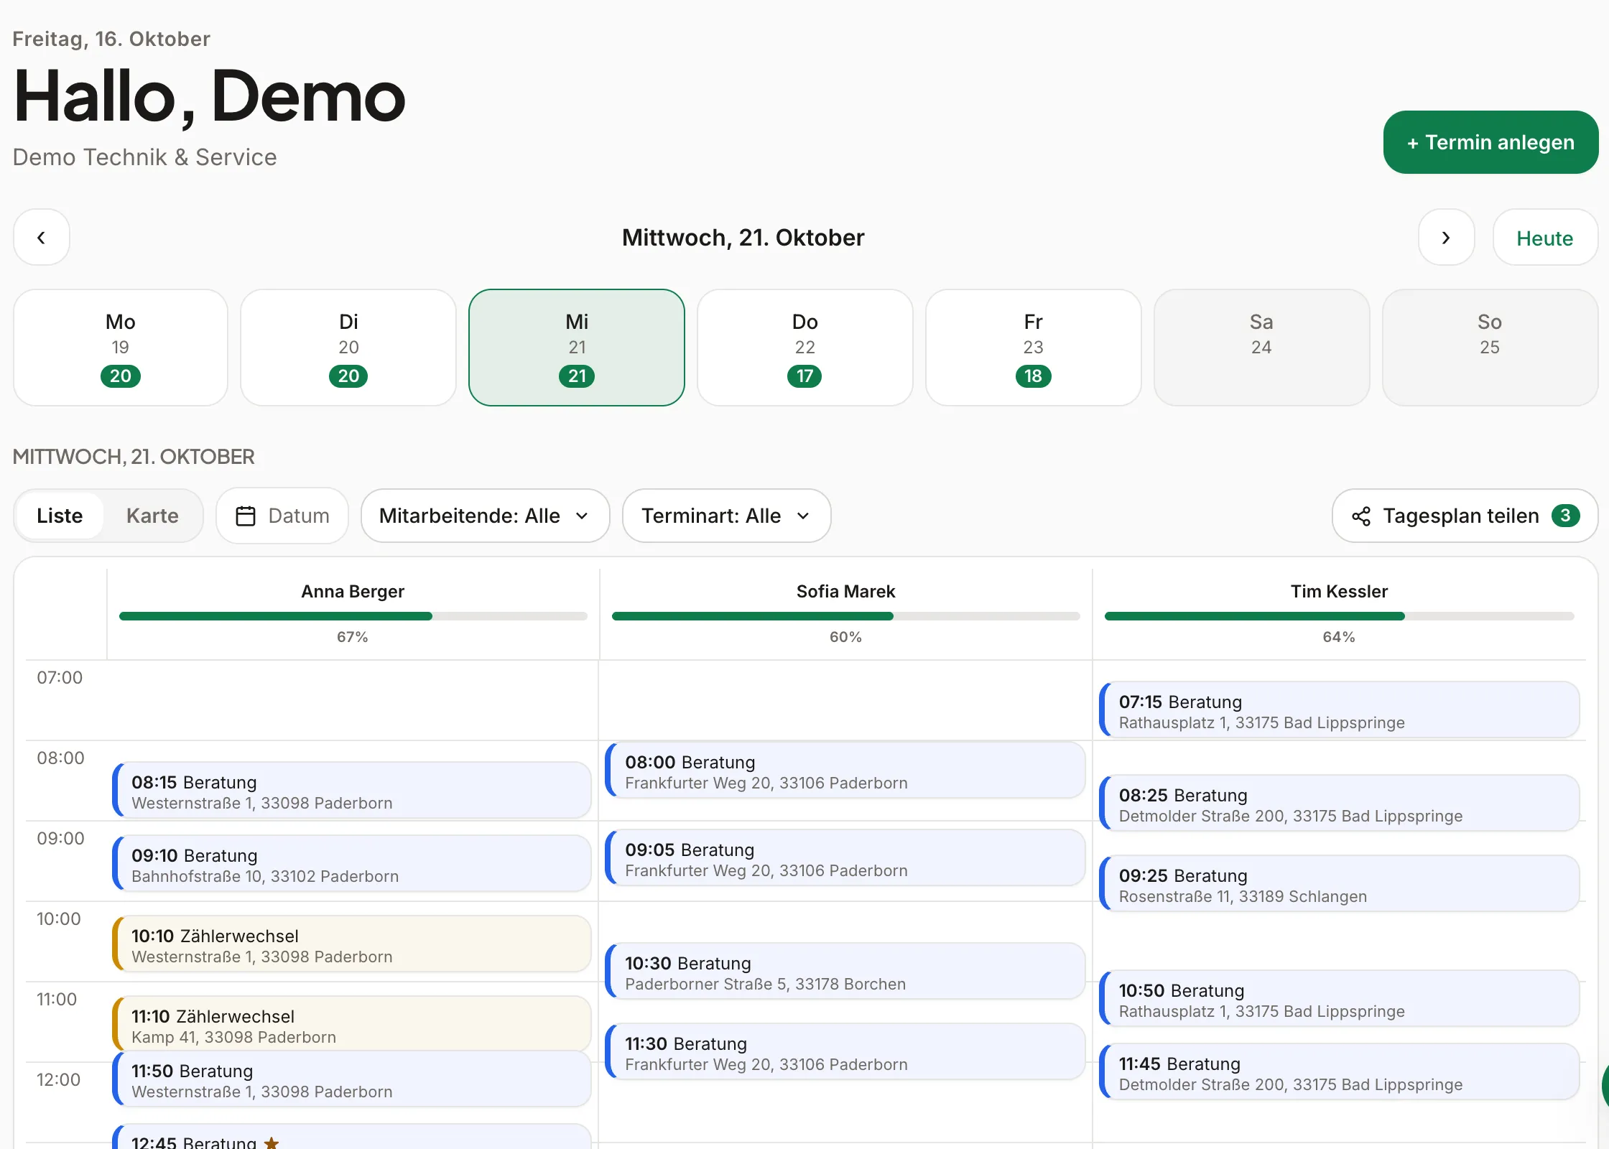Screen dimensions: 1609x1149
Task: Open 11:45 Beratung at Detmolder Straße
Action: [x=1340, y=1072]
